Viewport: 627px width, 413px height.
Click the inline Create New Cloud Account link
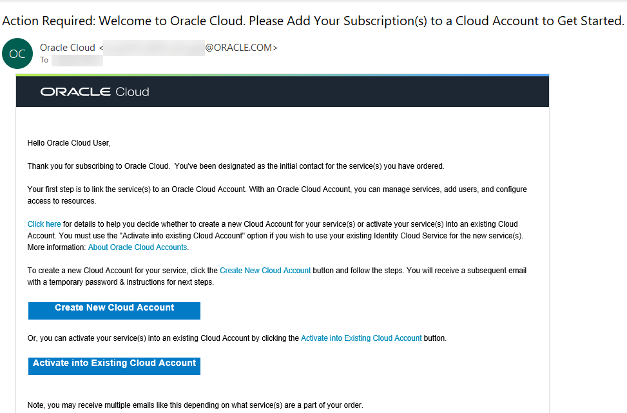[265, 270]
